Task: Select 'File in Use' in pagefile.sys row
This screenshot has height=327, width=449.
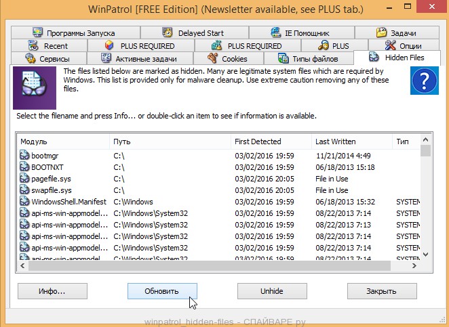Action: (x=332, y=179)
